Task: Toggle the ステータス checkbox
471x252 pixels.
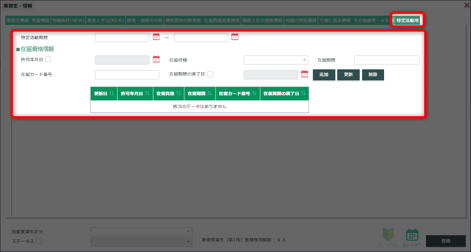Action: coord(39,241)
